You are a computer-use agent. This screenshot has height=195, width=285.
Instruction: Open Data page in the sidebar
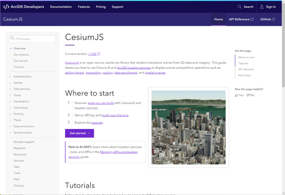16,167
